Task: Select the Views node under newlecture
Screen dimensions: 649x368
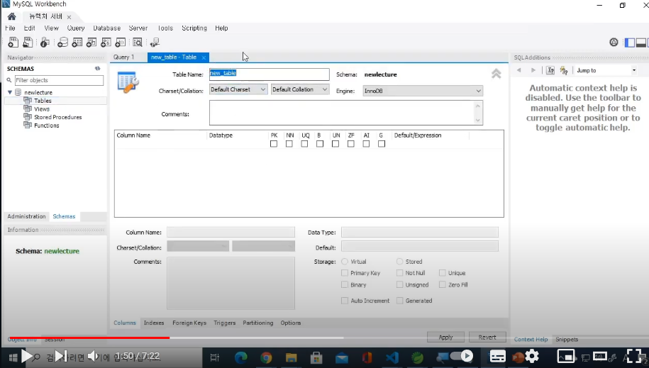Action: tap(42, 109)
